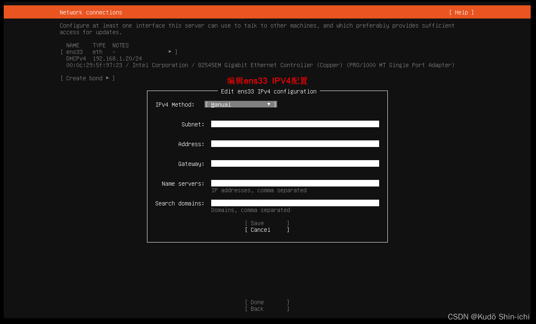Expand the ens33 interface entry
Screen dimensions: 536x324
[119, 52]
